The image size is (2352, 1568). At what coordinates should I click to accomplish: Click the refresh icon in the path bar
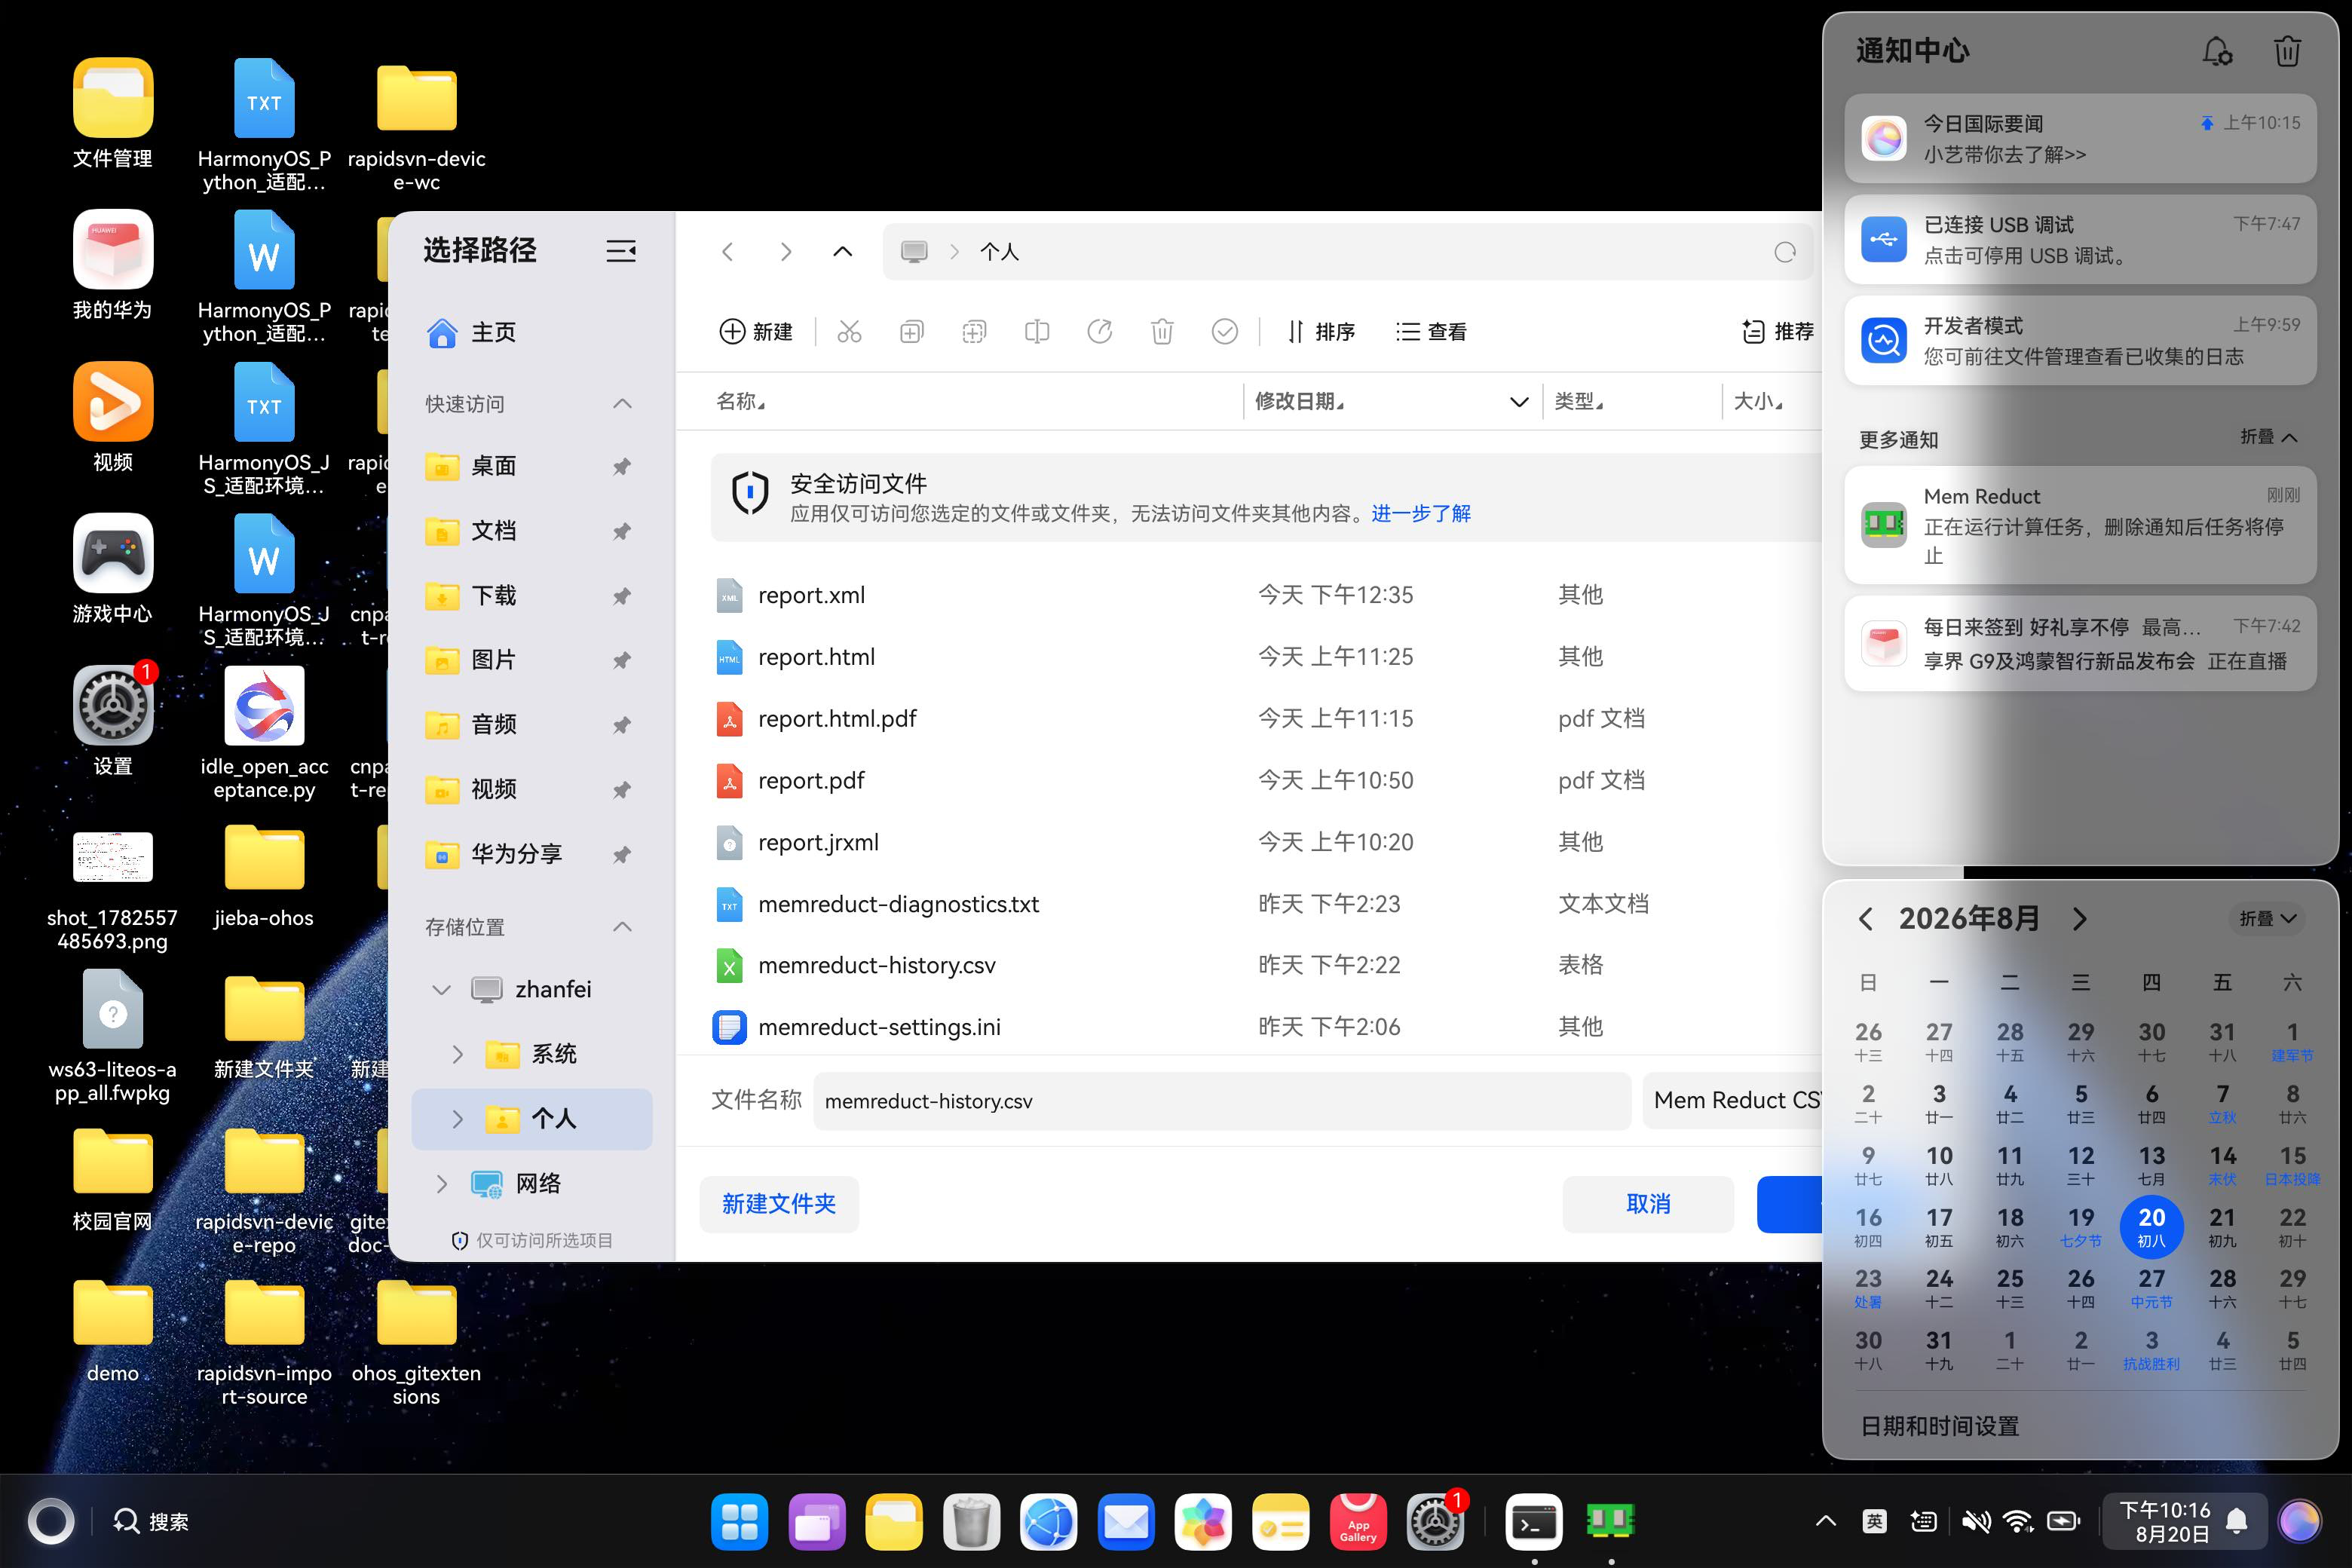point(1785,252)
